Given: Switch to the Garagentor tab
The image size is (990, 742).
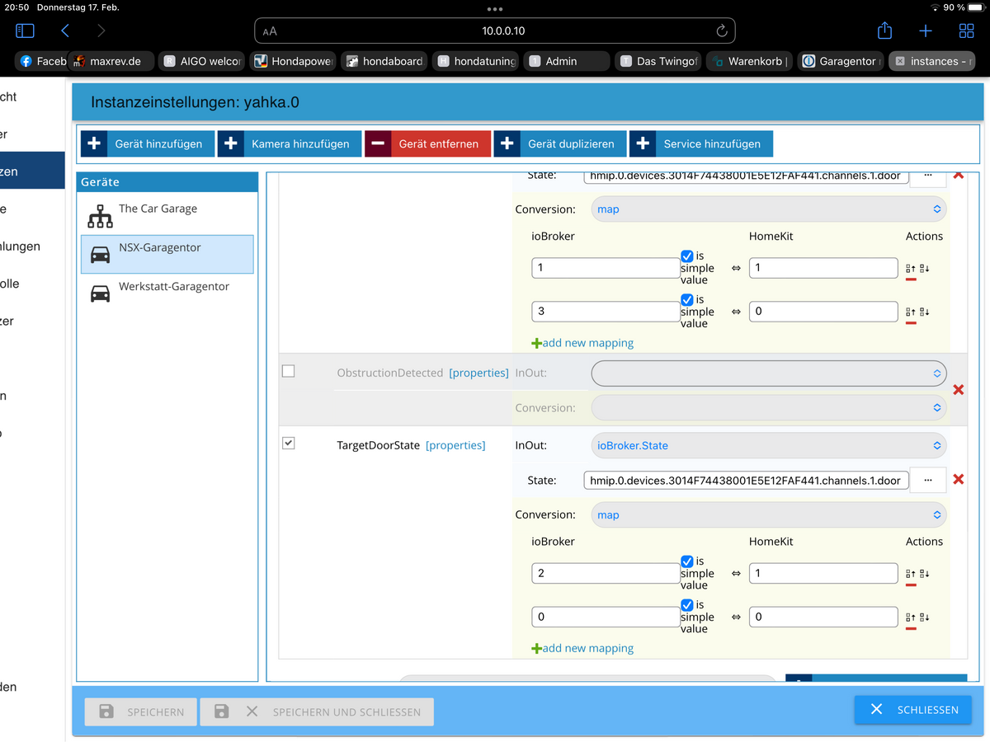Looking at the screenshot, I should coord(841,61).
